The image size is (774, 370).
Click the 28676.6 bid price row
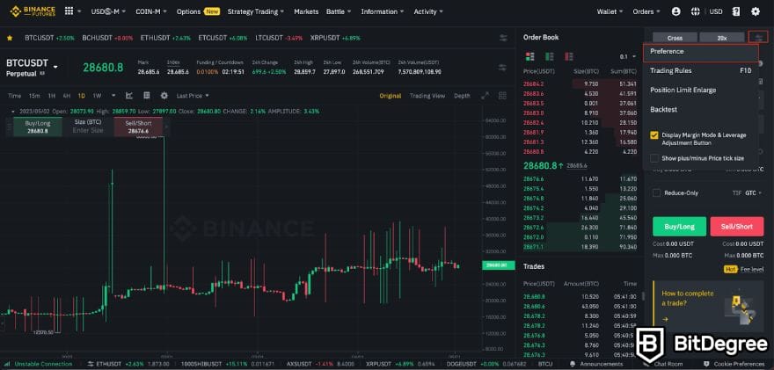point(580,179)
